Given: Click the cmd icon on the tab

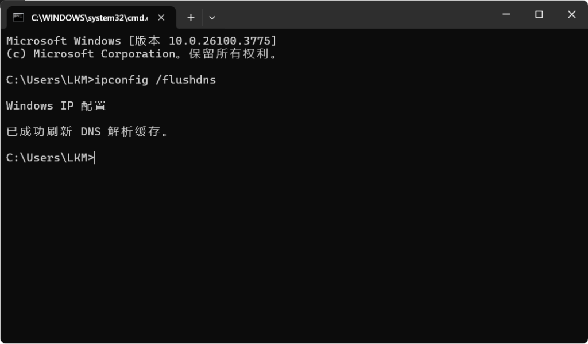Looking at the screenshot, I should pyautogui.click(x=18, y=17).
